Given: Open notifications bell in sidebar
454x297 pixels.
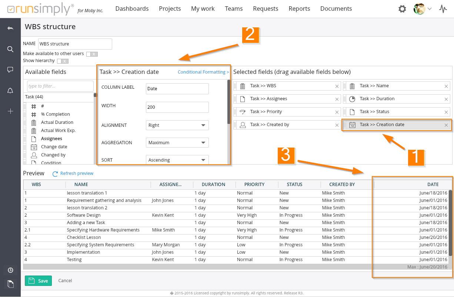Looking at the screenshot, I should [10, 91].
